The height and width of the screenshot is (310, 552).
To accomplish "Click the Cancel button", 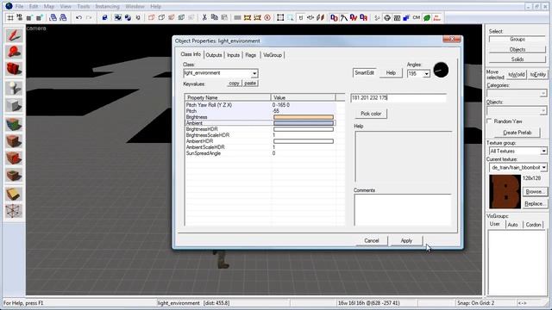I will pos(372,241).
